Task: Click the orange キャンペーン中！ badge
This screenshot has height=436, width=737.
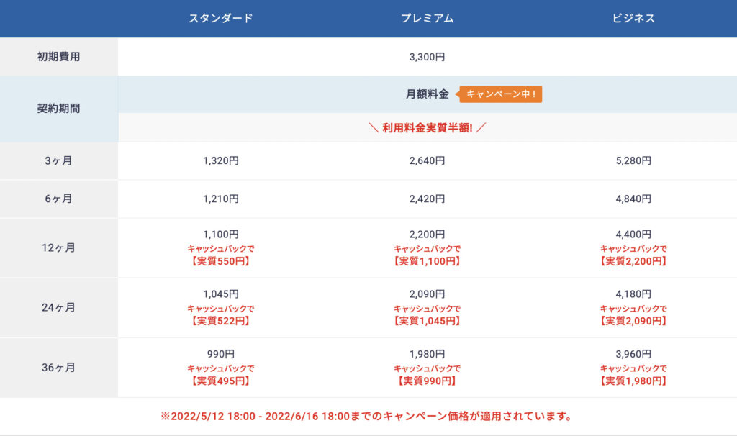Action: point(501,94)
